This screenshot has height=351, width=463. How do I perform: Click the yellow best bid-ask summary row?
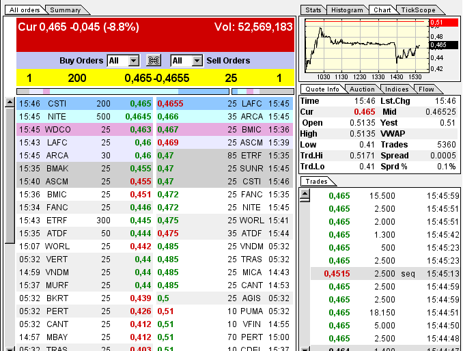(155, 78)
